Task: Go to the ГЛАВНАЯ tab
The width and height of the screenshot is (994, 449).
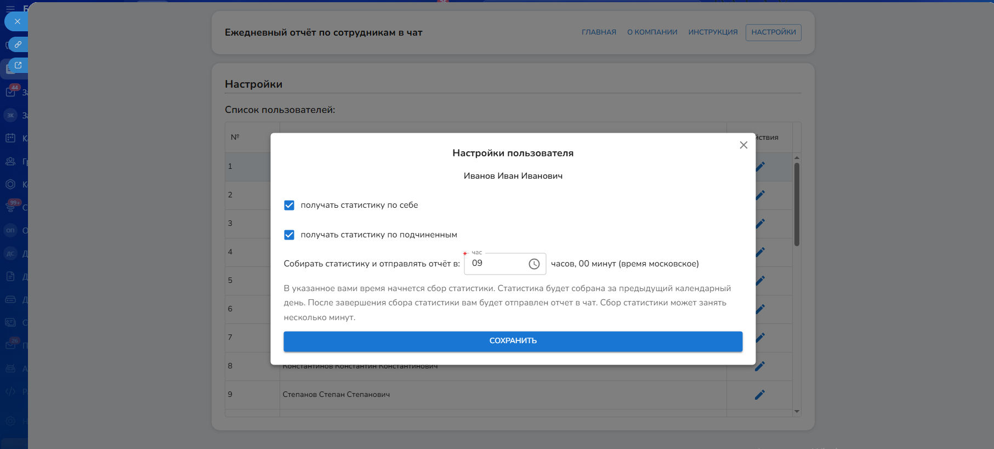Action: [599, 32]
